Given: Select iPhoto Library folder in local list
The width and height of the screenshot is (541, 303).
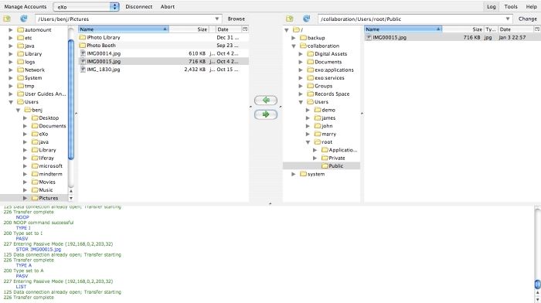Looking at the screenshot, I should tap(103, 37).
